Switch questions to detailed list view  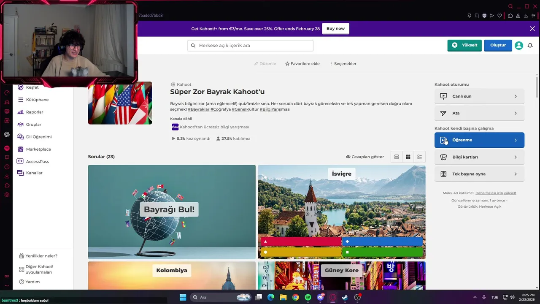tap(419, 157)
